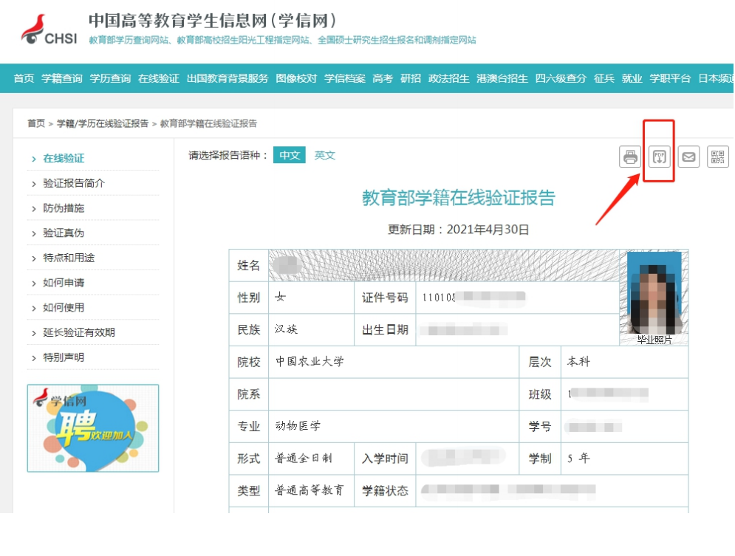
Task: Click 学籍/学历在线验证报告 breadcrumb link
Action: (103, 123)
